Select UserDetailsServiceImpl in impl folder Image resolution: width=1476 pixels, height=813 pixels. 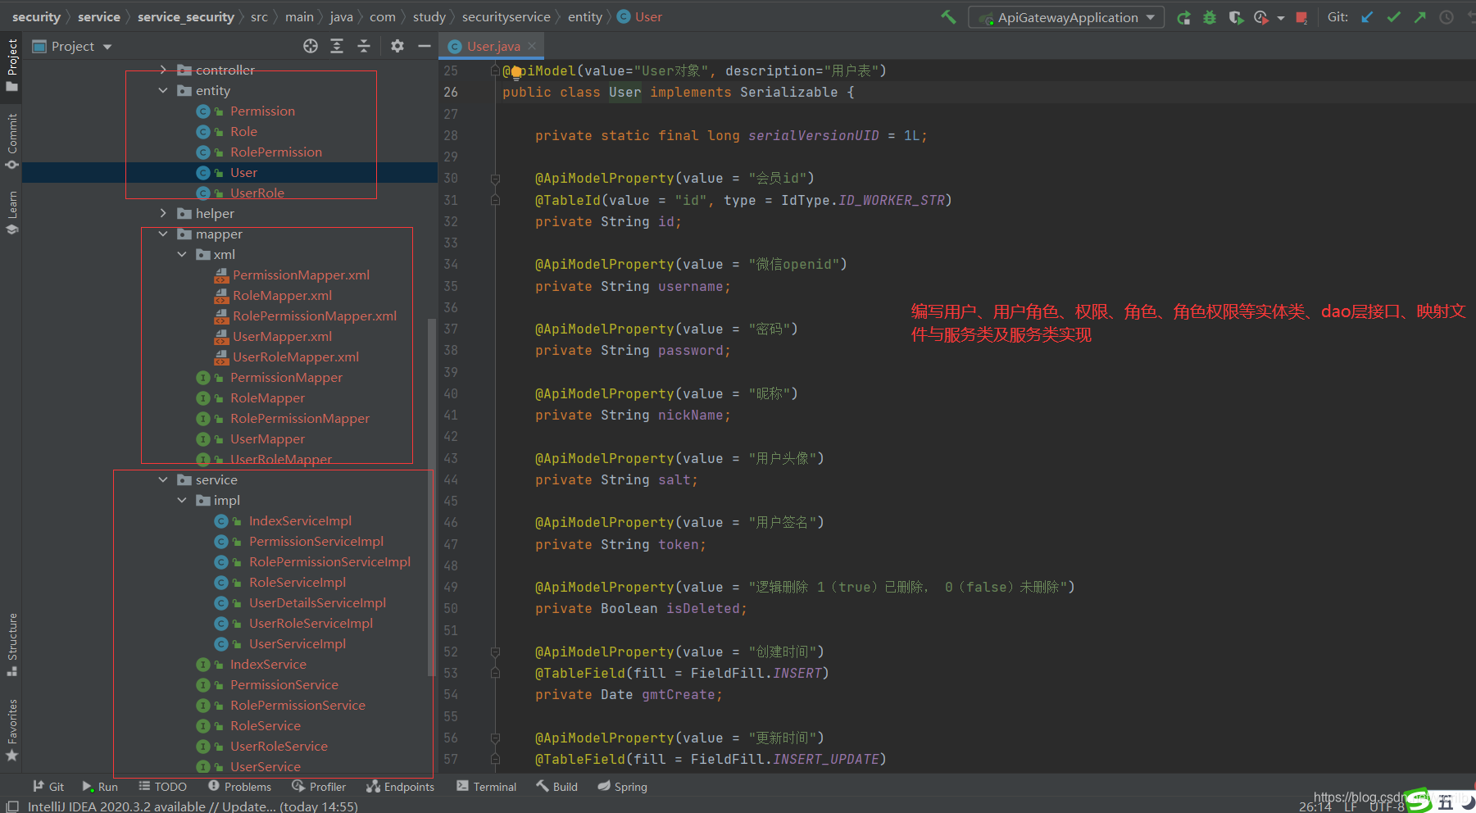point(317,602)
